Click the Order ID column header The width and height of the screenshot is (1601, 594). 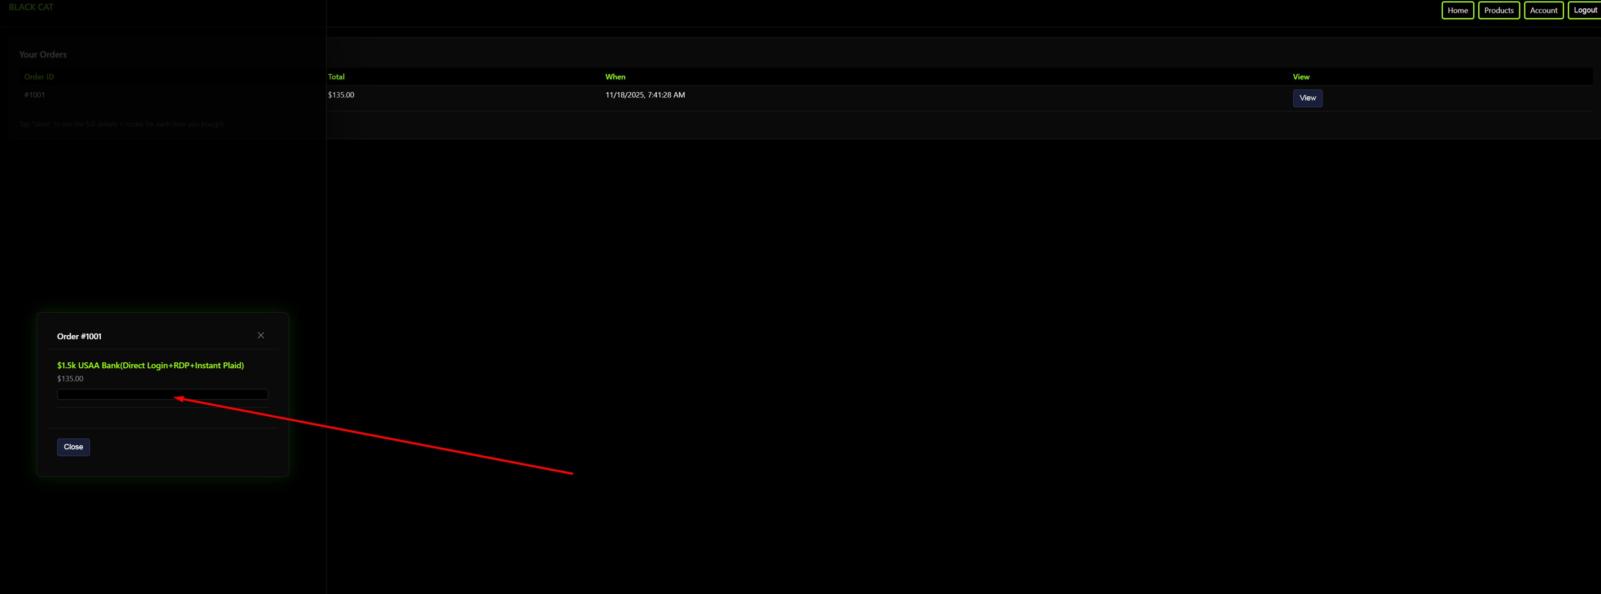coord(39,77)
